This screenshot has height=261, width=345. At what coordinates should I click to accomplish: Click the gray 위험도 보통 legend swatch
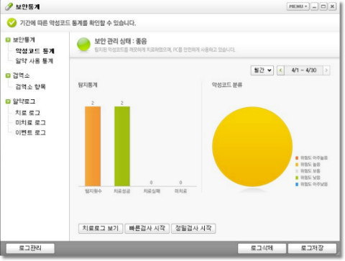tap(297, 171)
